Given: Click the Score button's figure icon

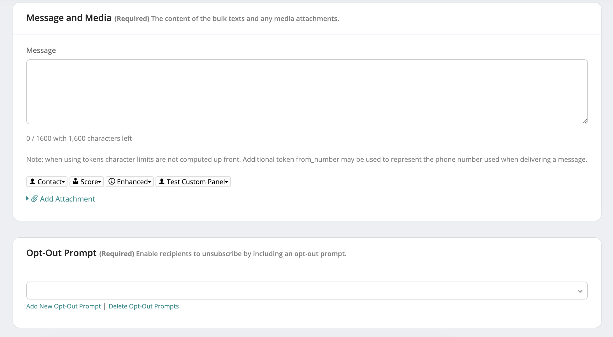Looking at the screenshot, I should (x=75, y=181).
